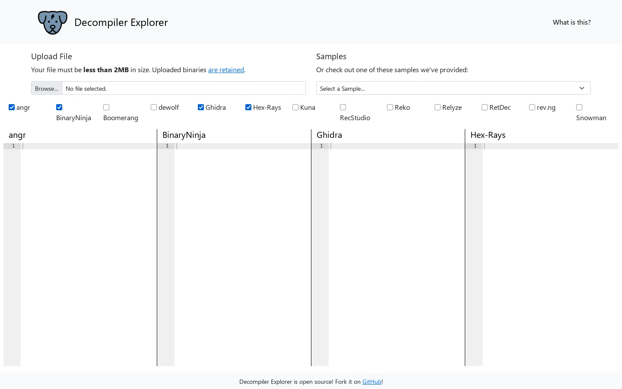Uncheck the BinaryNinja checkbox
The height and width of the screenshot is (389, 622).
point(59,107)
